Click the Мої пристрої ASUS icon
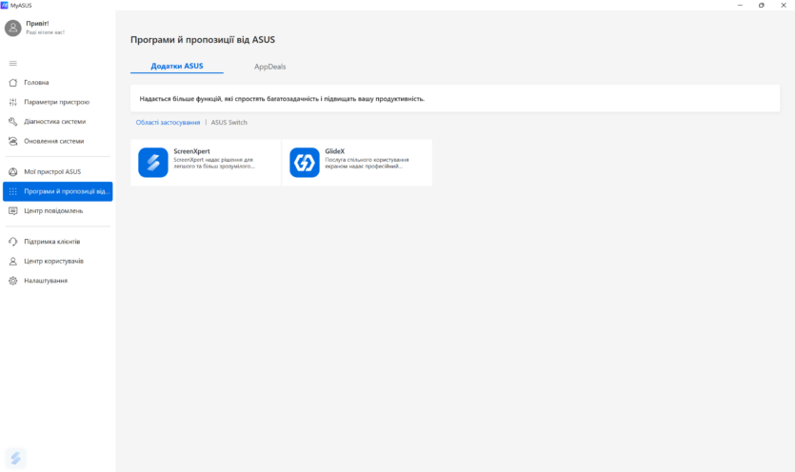Screen dimensions: 795x472 13,172
